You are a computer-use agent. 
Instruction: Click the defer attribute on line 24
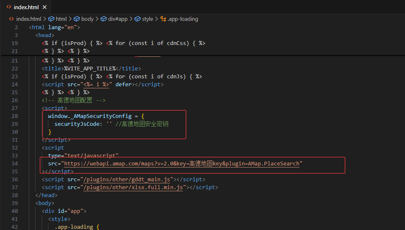tap(123, 85)
